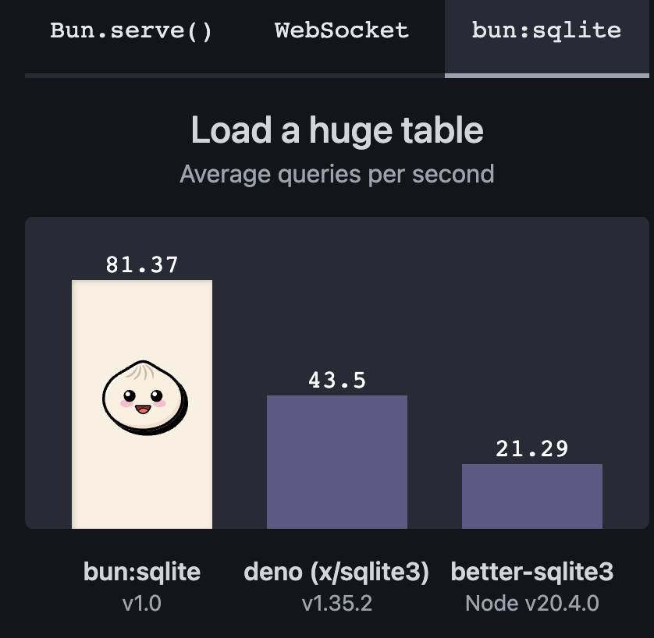Click the "Load a huge table" heading
Screen dimensions: 654x638
(337, 130)
